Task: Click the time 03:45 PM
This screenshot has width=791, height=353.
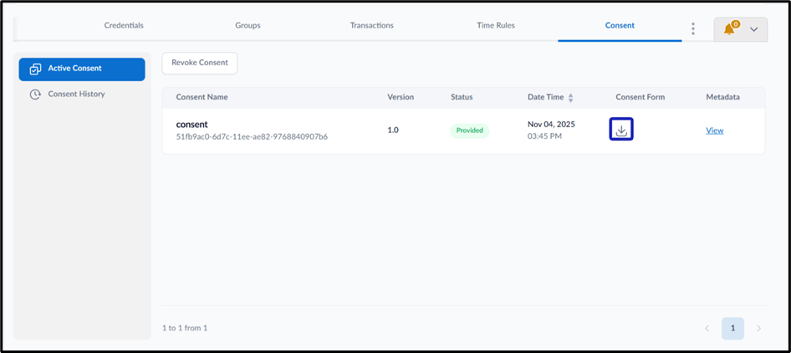Action: coord(544,136)
